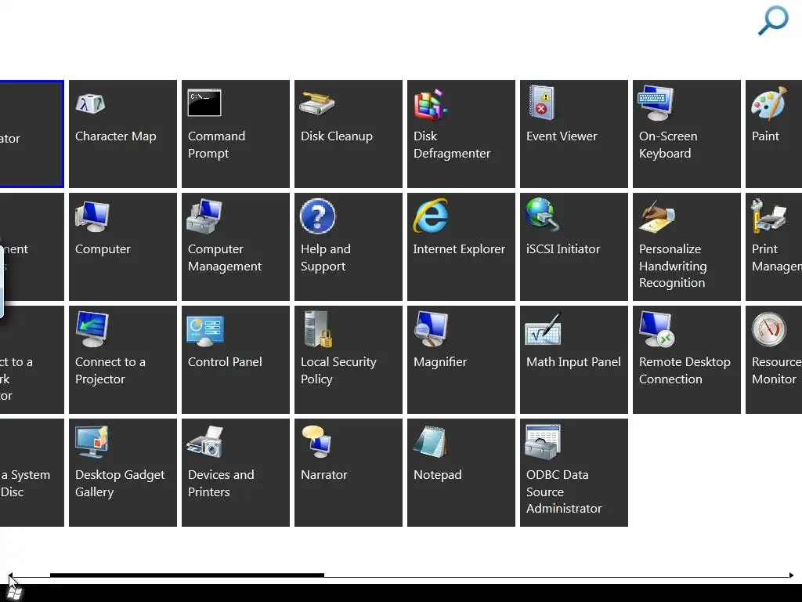This screenshot has width=802, height=602.
Task: Open Desktop Gadget Gallery icon
Action: pyautogui.click(x=92, y=442)
